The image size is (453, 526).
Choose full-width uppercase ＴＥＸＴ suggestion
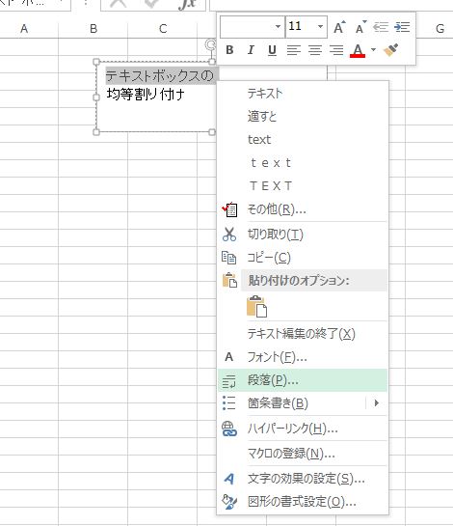[x=303, y=186]
